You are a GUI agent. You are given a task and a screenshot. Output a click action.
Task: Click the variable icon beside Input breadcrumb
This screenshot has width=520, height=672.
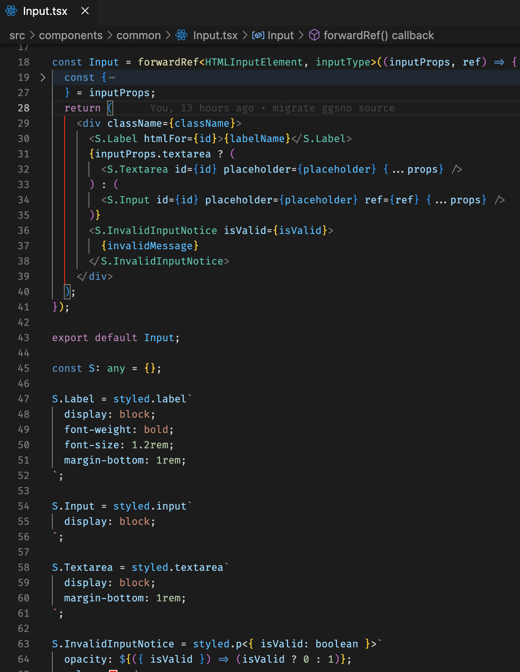click(258, 35)
